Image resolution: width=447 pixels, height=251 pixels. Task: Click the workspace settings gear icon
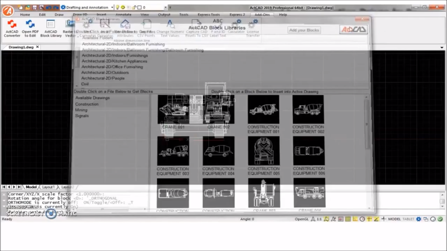(x=63, y=7)
